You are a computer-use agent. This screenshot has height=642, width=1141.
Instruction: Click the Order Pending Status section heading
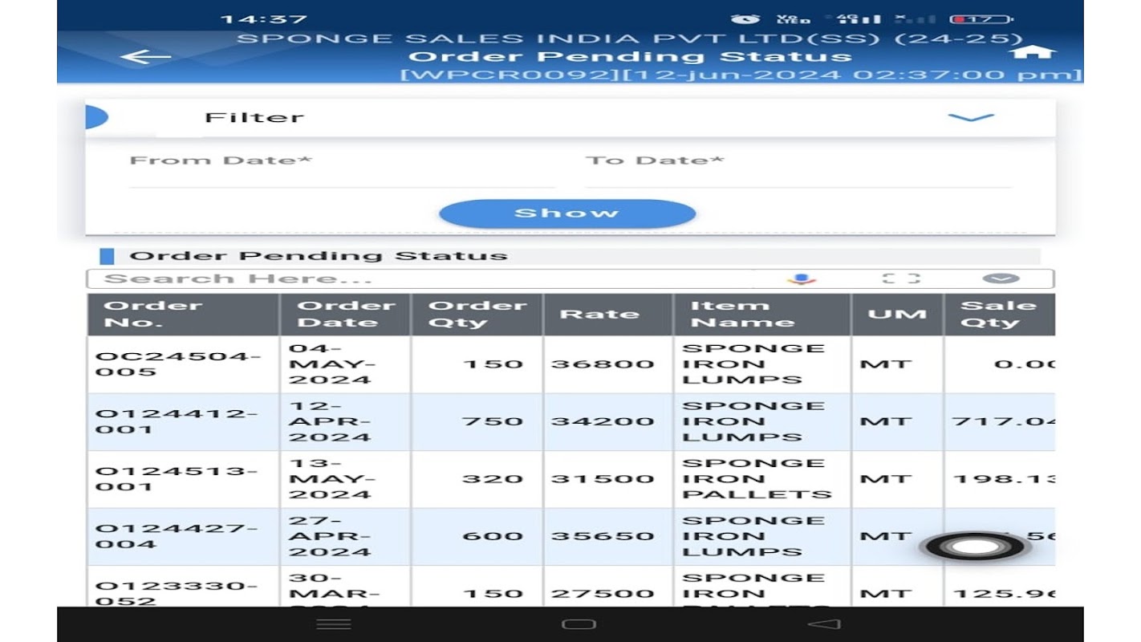click(x=319, y=257)
